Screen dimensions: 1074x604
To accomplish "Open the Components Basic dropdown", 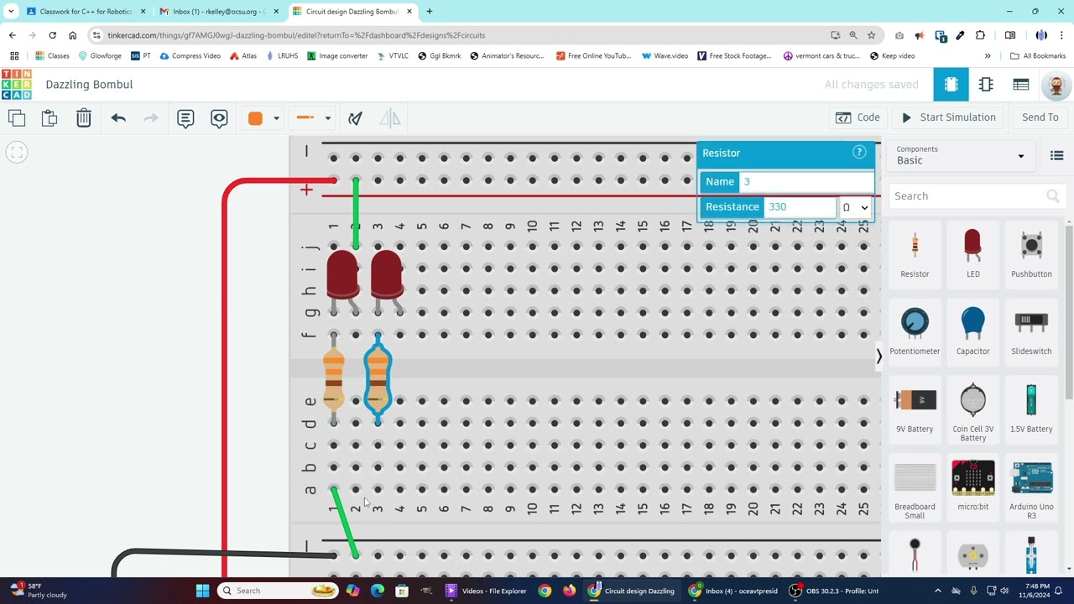I will point(961,155).
